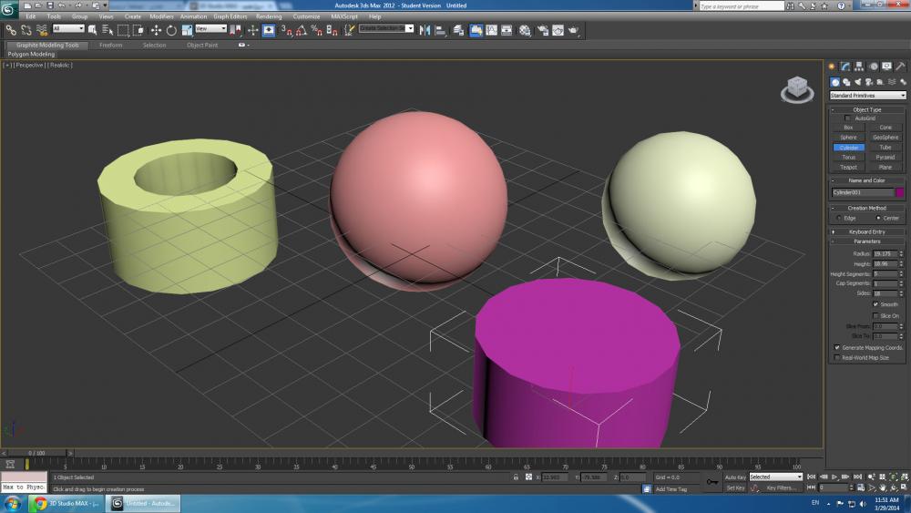Open the Modify command panel tab
911x513 pixels.
845,67
